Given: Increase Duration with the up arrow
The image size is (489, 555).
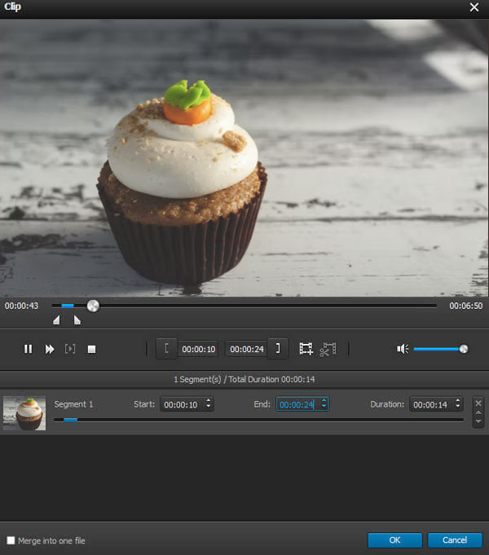Looking at the screenshot, I should pyautogui.click(x=458, y=401).
